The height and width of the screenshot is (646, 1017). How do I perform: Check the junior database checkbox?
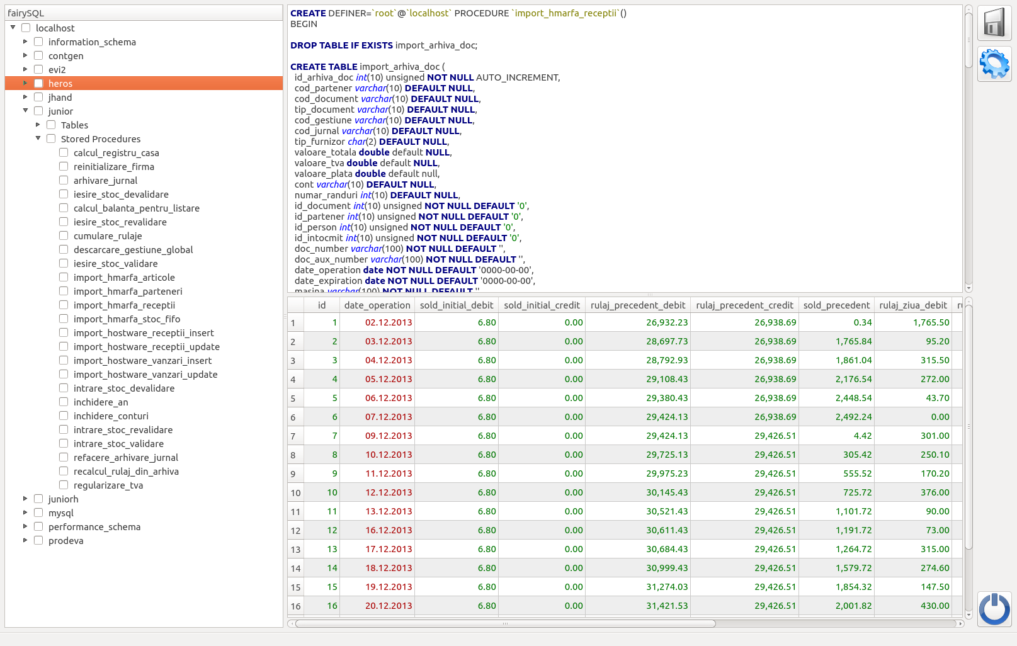[x=38, y=111]
